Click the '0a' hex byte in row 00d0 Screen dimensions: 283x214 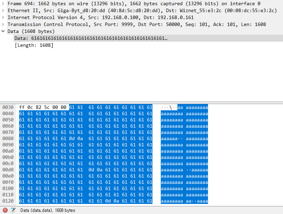100,170
